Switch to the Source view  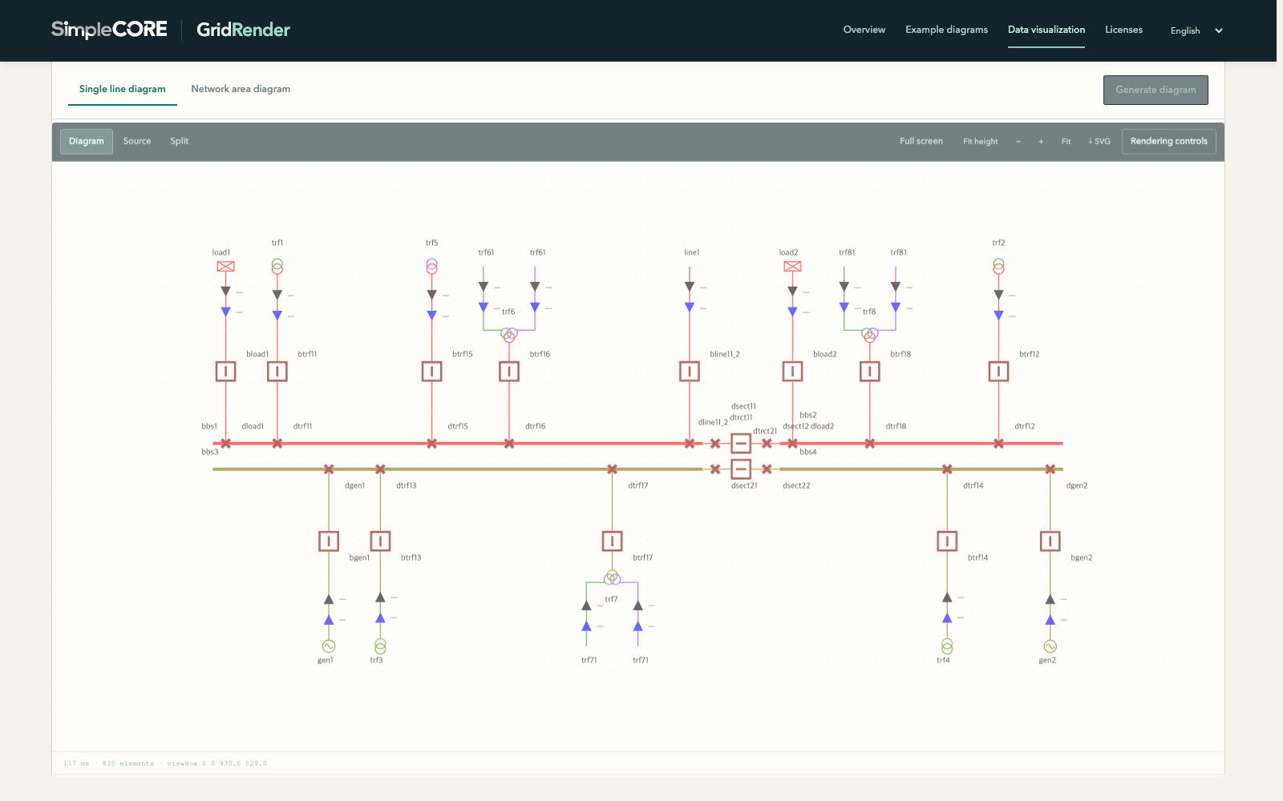tap(137, 141)
